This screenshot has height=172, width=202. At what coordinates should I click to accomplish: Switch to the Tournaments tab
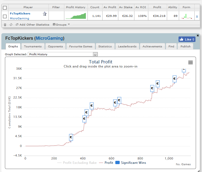point(33,47)
